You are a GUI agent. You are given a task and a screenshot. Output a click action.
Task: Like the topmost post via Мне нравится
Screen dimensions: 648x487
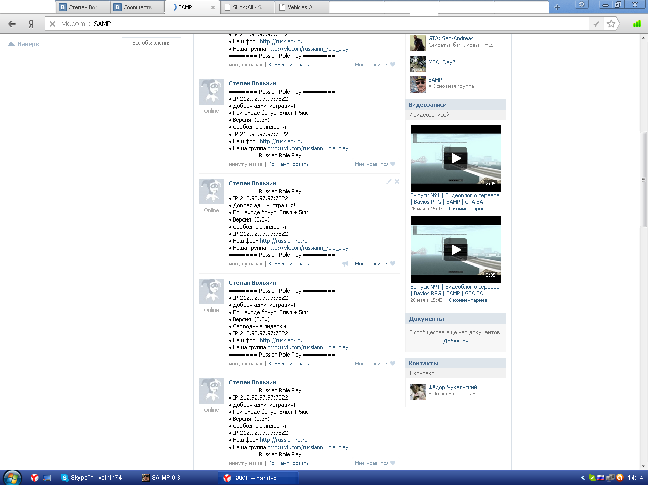(375, 65)
